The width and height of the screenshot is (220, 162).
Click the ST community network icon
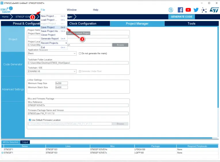pos(204,10)
